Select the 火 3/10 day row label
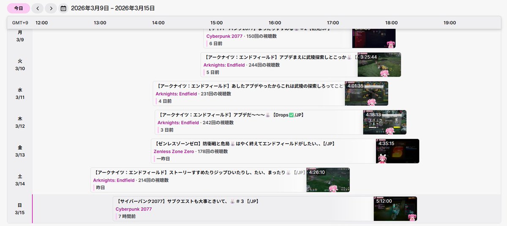This screenshot has width=507, height=226. [20, 65]
